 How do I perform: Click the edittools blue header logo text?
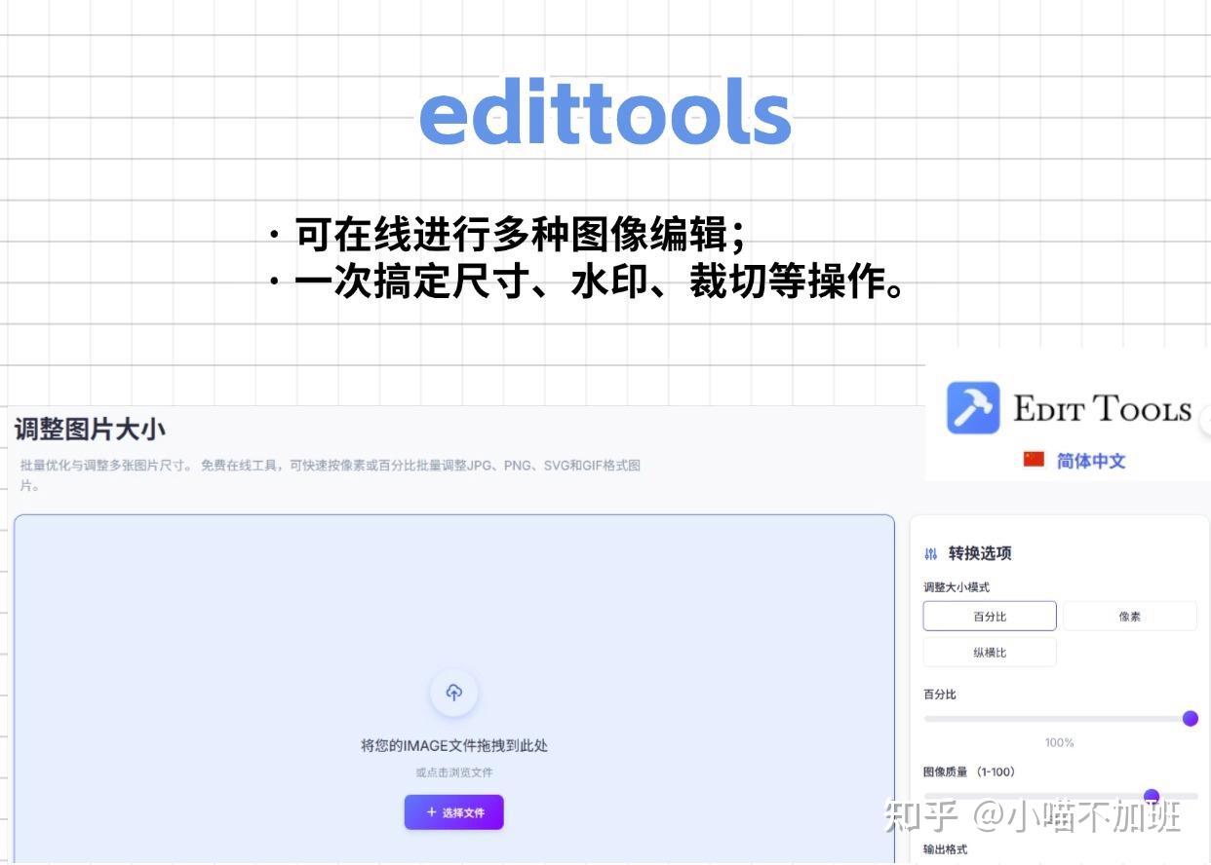click(605, 110)
